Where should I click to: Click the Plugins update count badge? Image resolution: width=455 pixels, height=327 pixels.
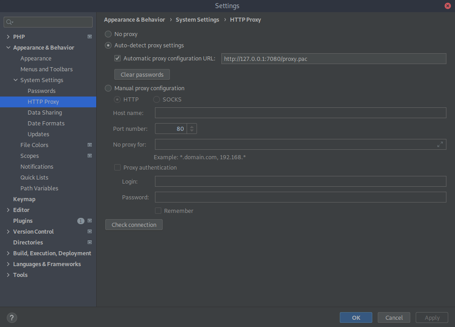pyautogui.click(x=81, y=221)
